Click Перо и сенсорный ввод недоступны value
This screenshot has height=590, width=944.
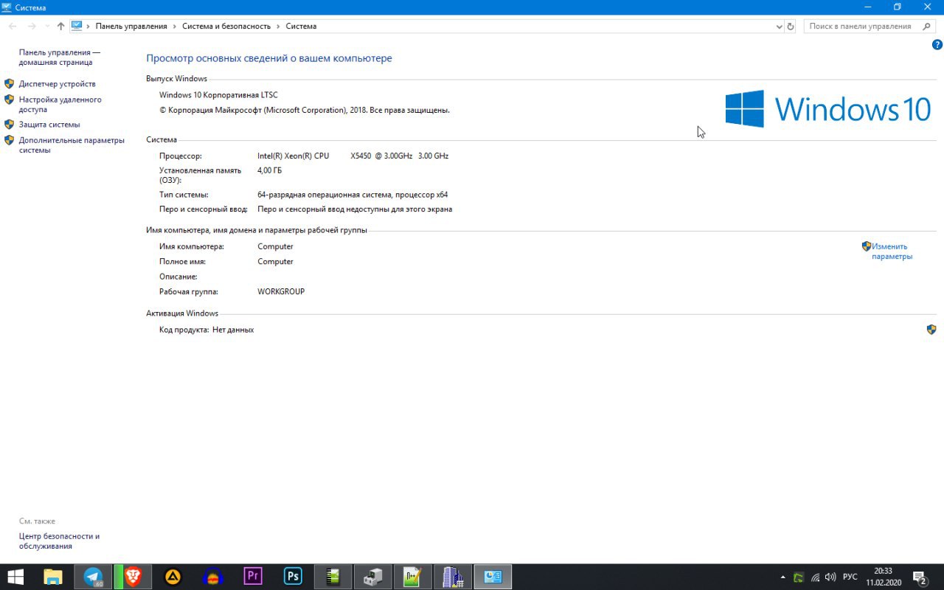click(x=355, y=209)
